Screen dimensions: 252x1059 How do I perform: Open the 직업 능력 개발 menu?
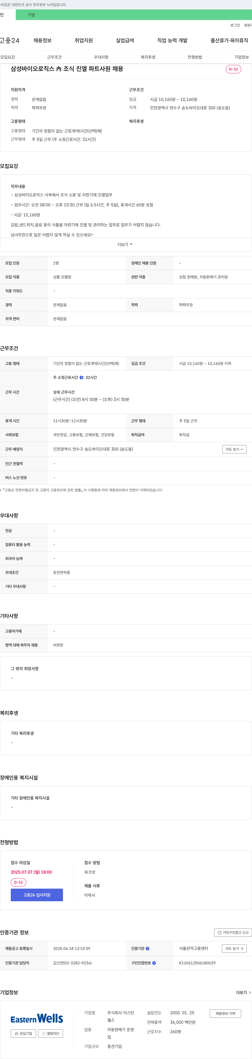click(172, 40)
